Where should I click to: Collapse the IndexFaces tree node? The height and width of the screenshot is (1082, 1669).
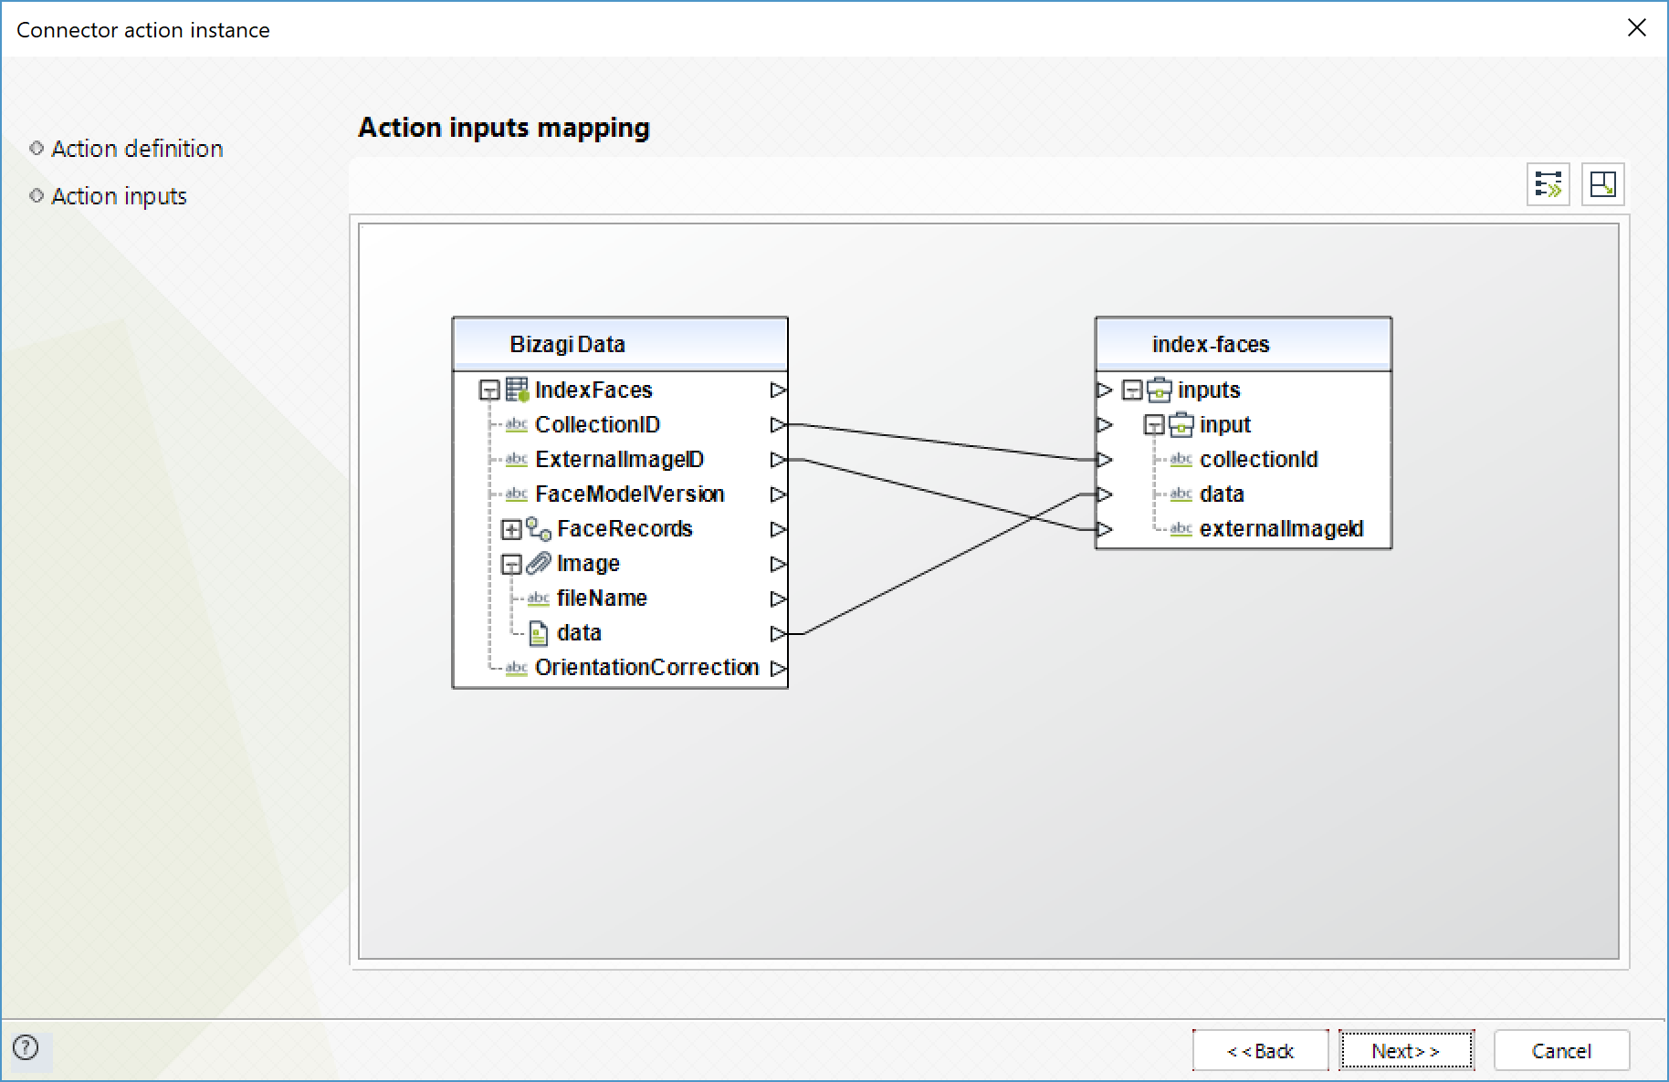(x=489, y=391)
